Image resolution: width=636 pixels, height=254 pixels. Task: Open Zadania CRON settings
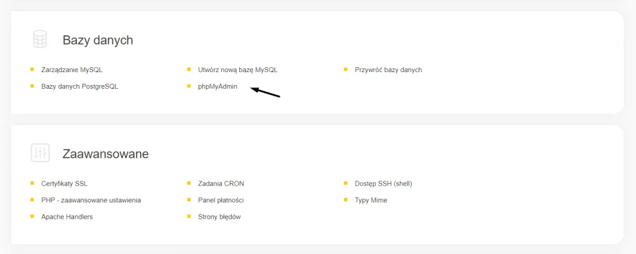pyautogui.click(x=220, y=183)
